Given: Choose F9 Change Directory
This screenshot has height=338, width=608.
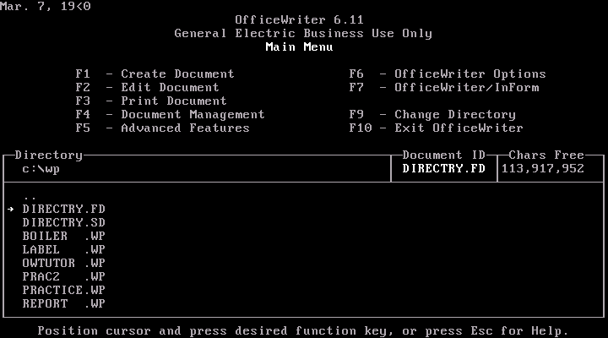Looking at the screenshot, I should pos(432,114).
